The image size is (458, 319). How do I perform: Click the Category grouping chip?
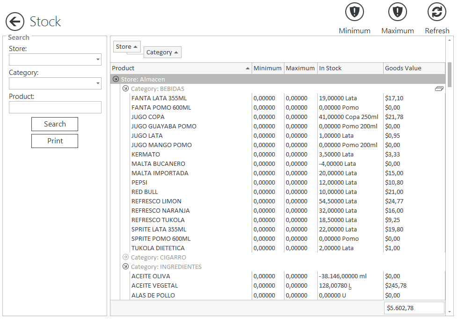pos(162,52)
